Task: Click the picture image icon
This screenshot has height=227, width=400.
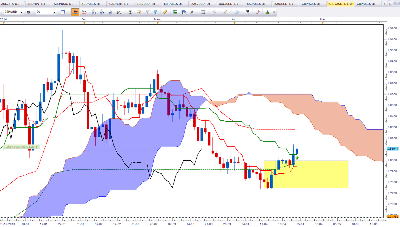Action: 175,12
